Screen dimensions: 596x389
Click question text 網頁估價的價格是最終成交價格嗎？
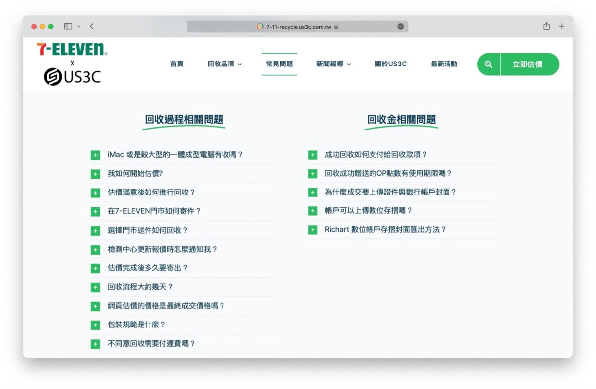click(166, 306)
